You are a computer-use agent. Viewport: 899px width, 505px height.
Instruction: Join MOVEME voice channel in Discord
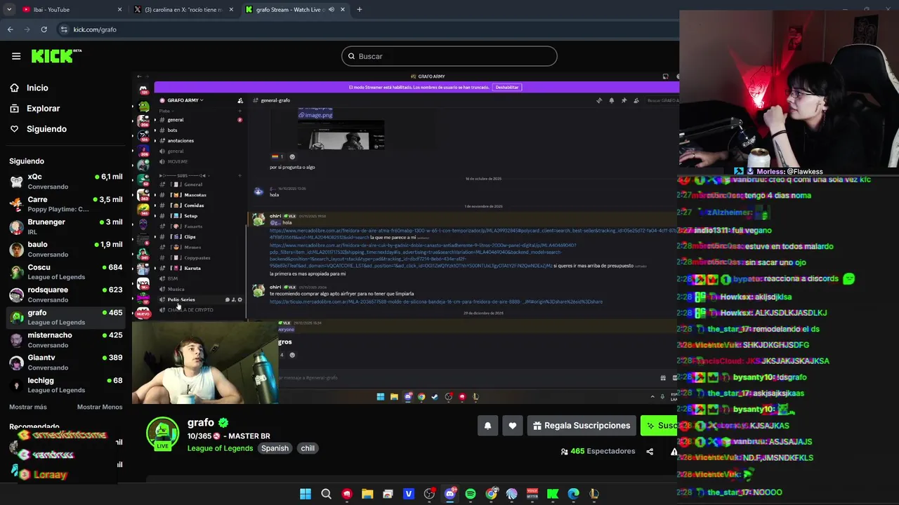tap(199, 162)
